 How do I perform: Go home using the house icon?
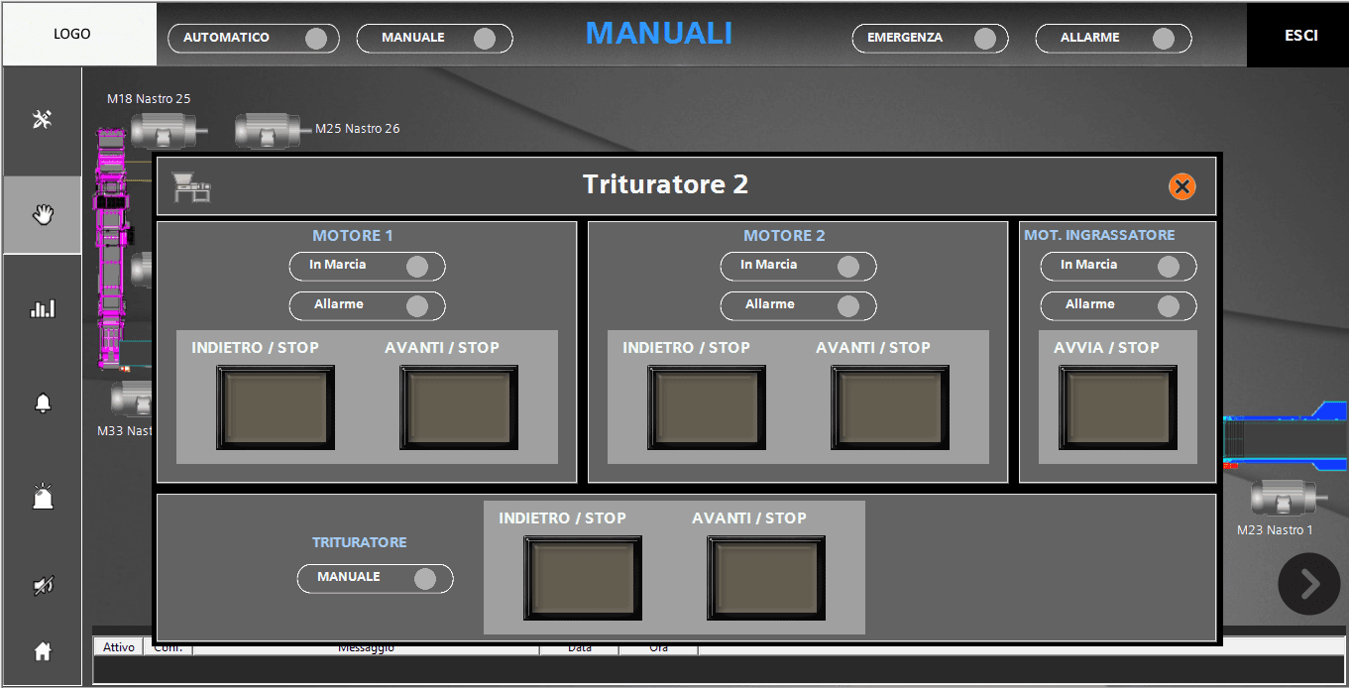point(42,651)
